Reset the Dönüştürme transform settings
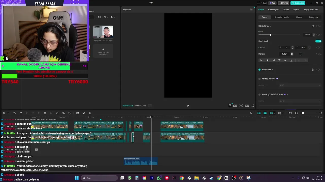 (x=313, y=26)
